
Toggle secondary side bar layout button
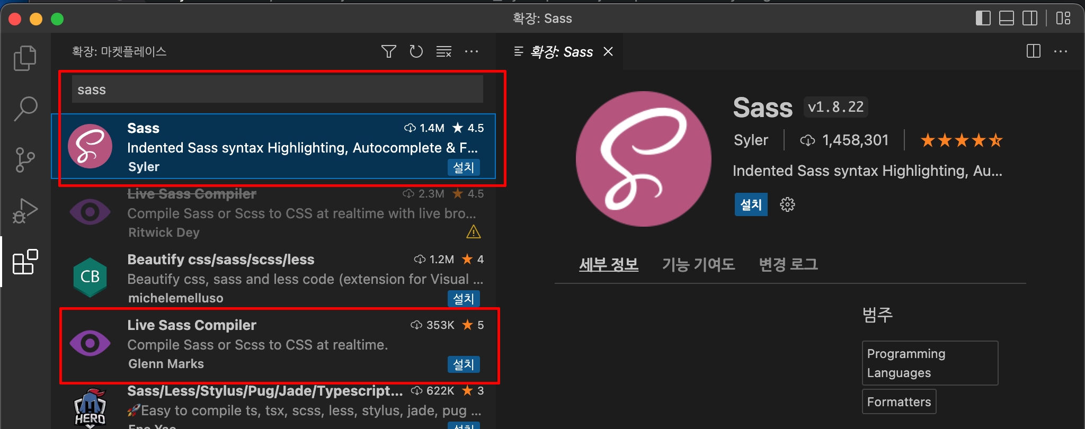click(1030, 19)
